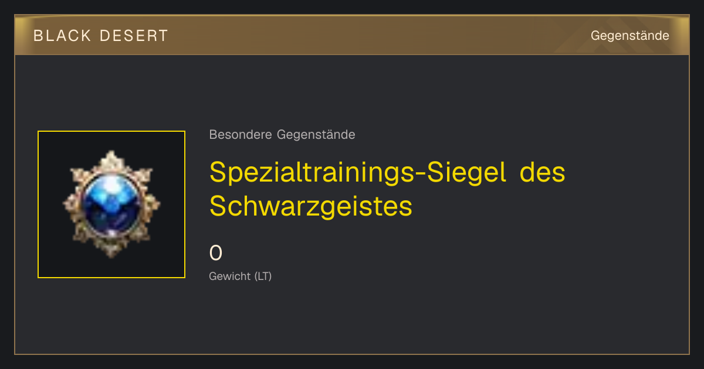Image resolution: width=704 pixels, height=369 pixels.
Task: Open the Gegenstände section link
Action: point(630,36)
